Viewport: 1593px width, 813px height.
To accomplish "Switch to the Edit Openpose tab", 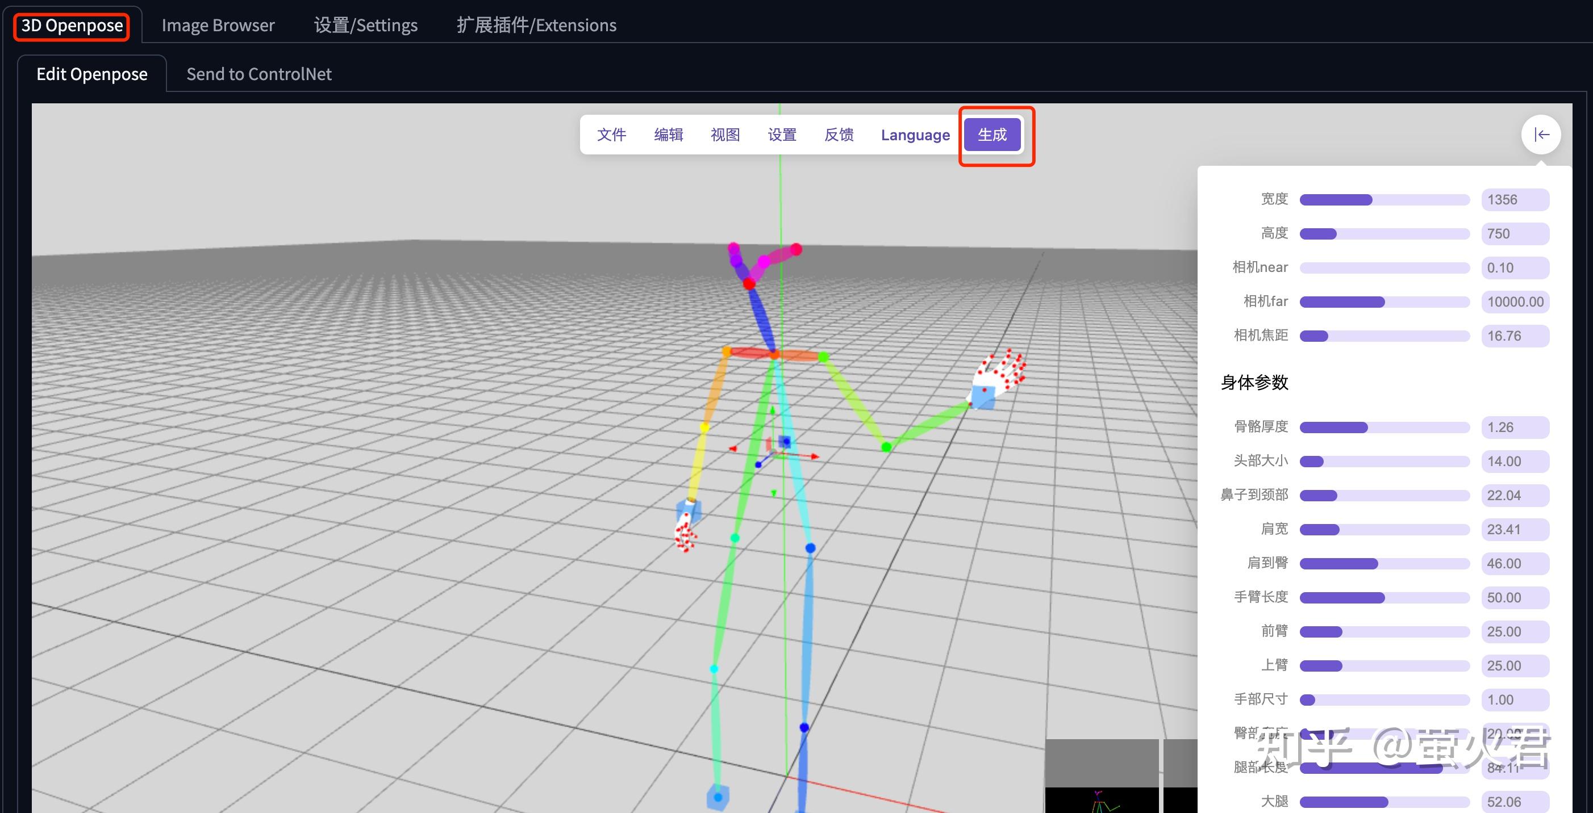I will coord(91,73).
